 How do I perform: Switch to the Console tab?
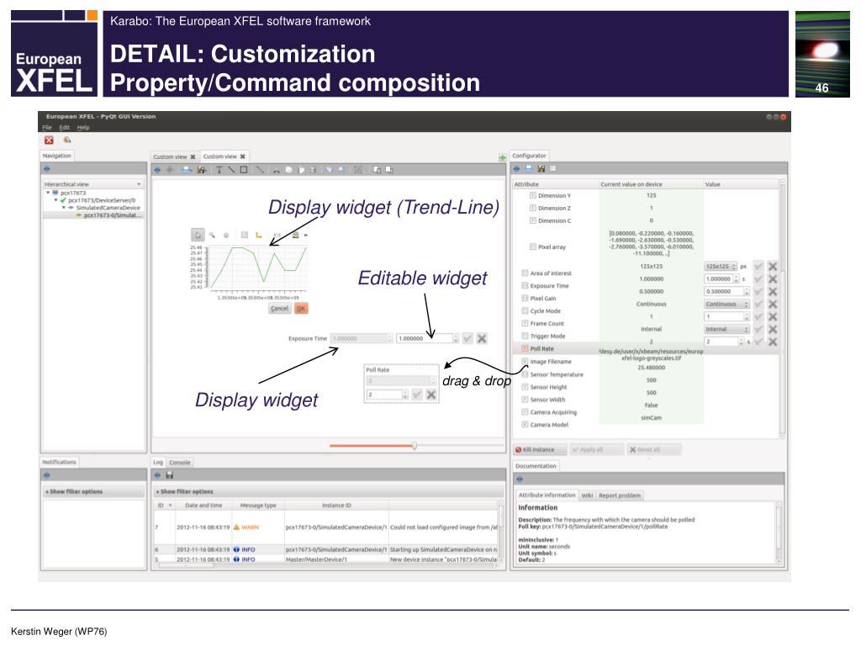point(180,463)
